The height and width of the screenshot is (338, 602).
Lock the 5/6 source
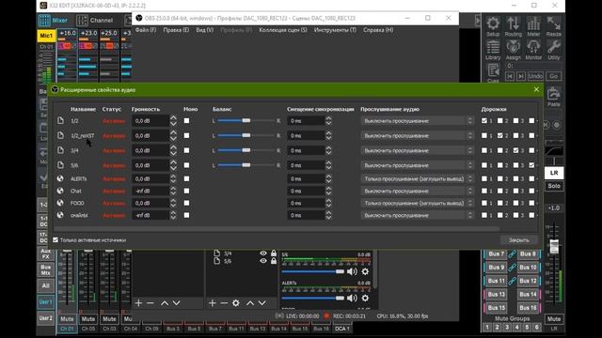coord(274,261)
